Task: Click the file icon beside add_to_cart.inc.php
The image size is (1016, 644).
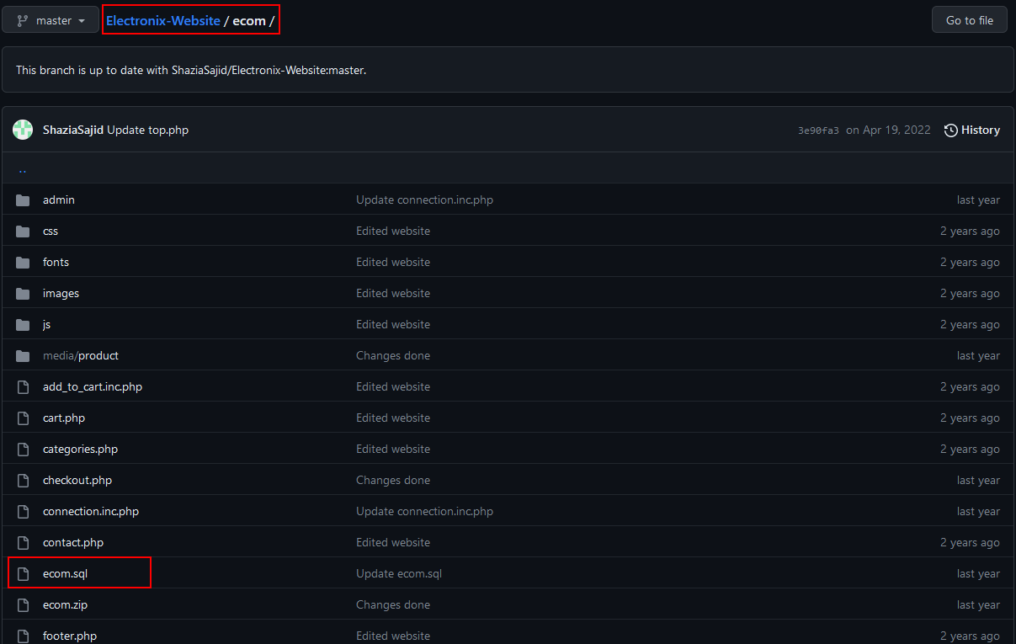Action: (x=23, y=387)
